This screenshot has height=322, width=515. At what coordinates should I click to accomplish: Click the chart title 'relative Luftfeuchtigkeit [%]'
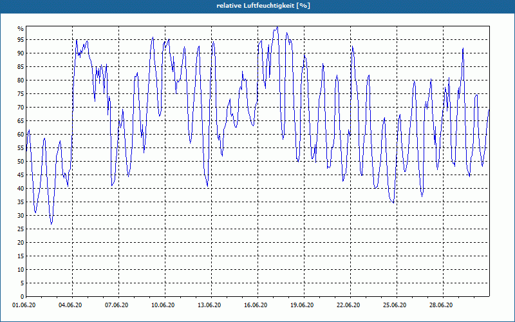[x=263, y=6]
